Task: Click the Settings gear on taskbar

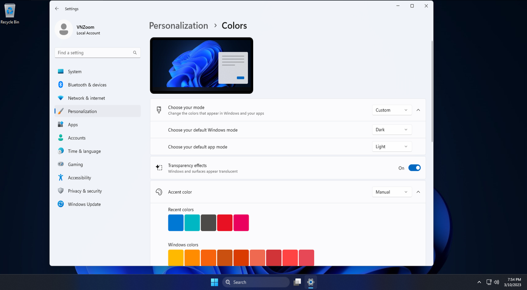Action: [311, 282]
